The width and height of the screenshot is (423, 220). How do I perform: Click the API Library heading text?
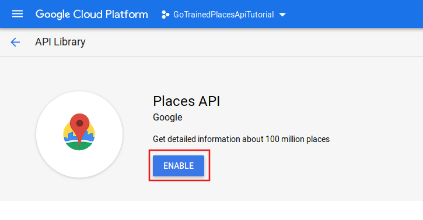[60, 42]
